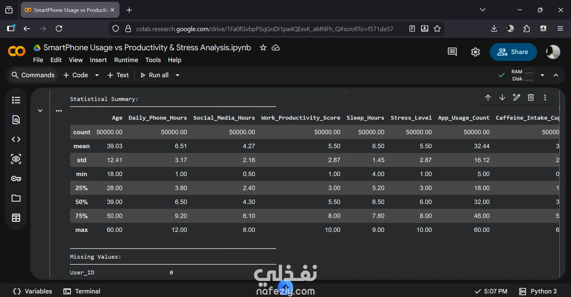Expand Run all options dropdown
The width and height of the screenshot is (571, 297).
178,75
